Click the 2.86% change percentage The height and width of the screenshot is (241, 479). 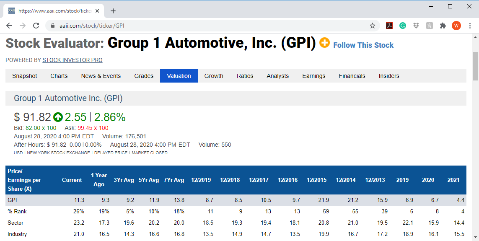(x=110, y=117)
